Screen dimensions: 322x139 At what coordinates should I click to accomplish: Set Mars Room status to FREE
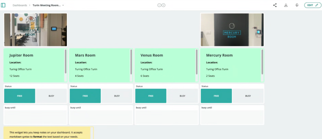coord(85,96)
